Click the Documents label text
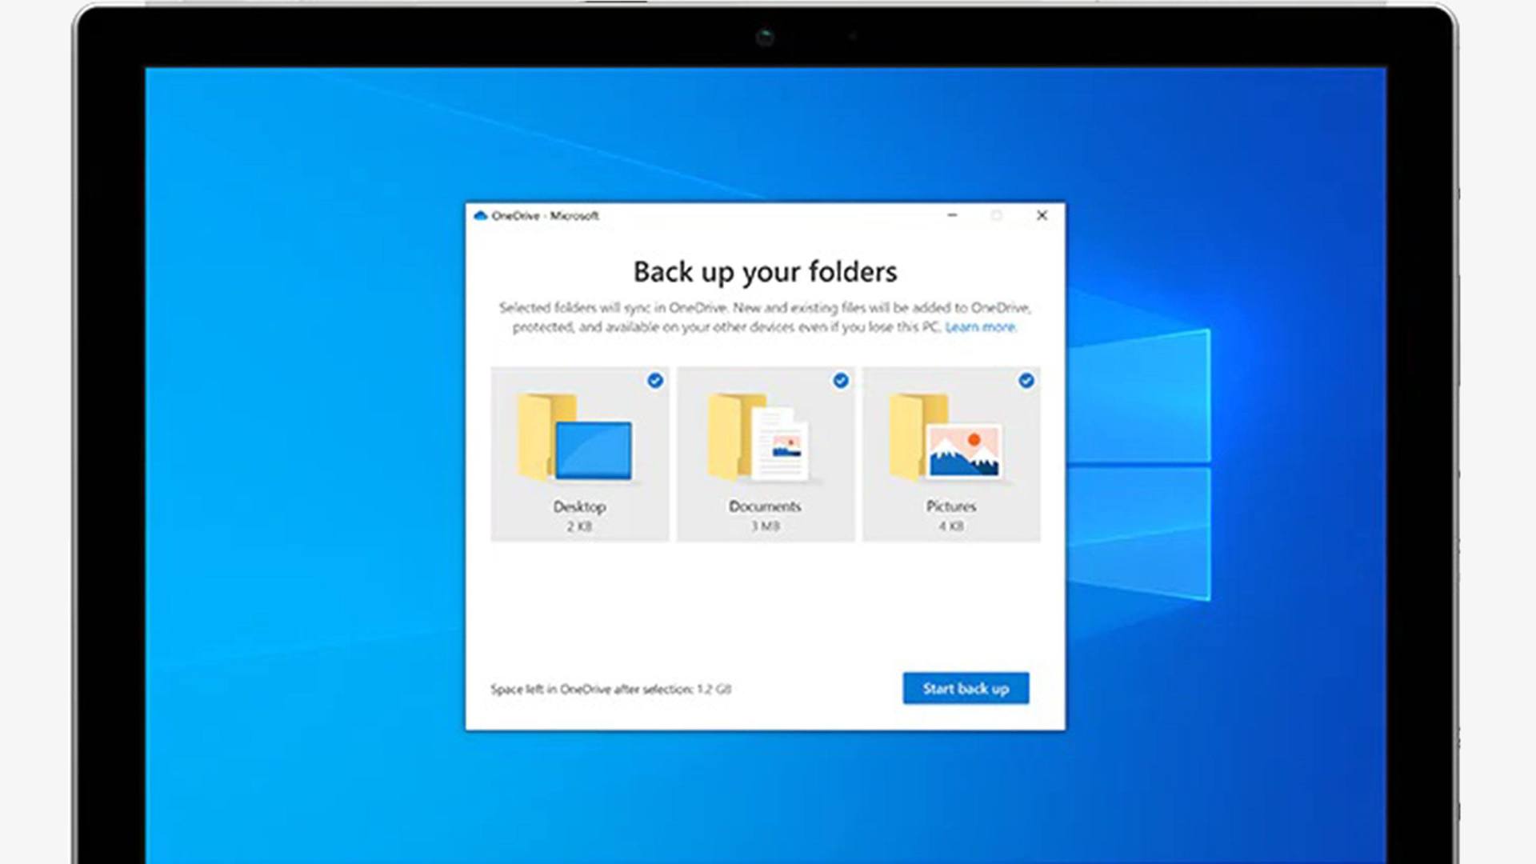 click(x=765, y=506)
